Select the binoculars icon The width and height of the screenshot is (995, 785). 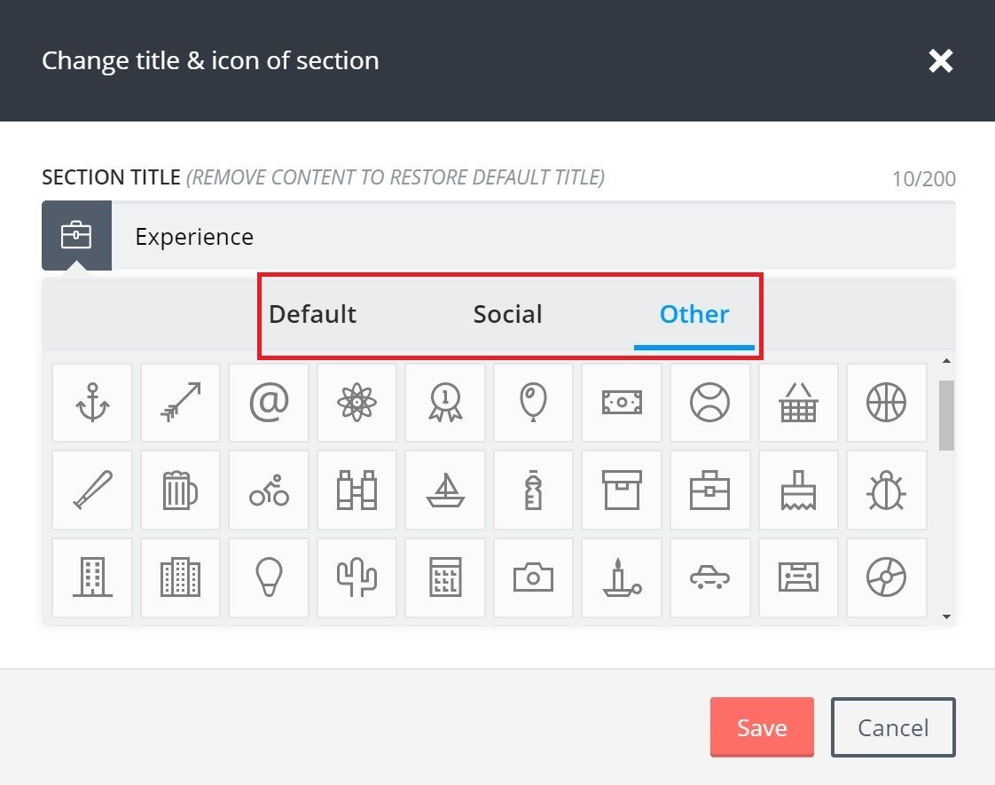click(x=356, y=490)
